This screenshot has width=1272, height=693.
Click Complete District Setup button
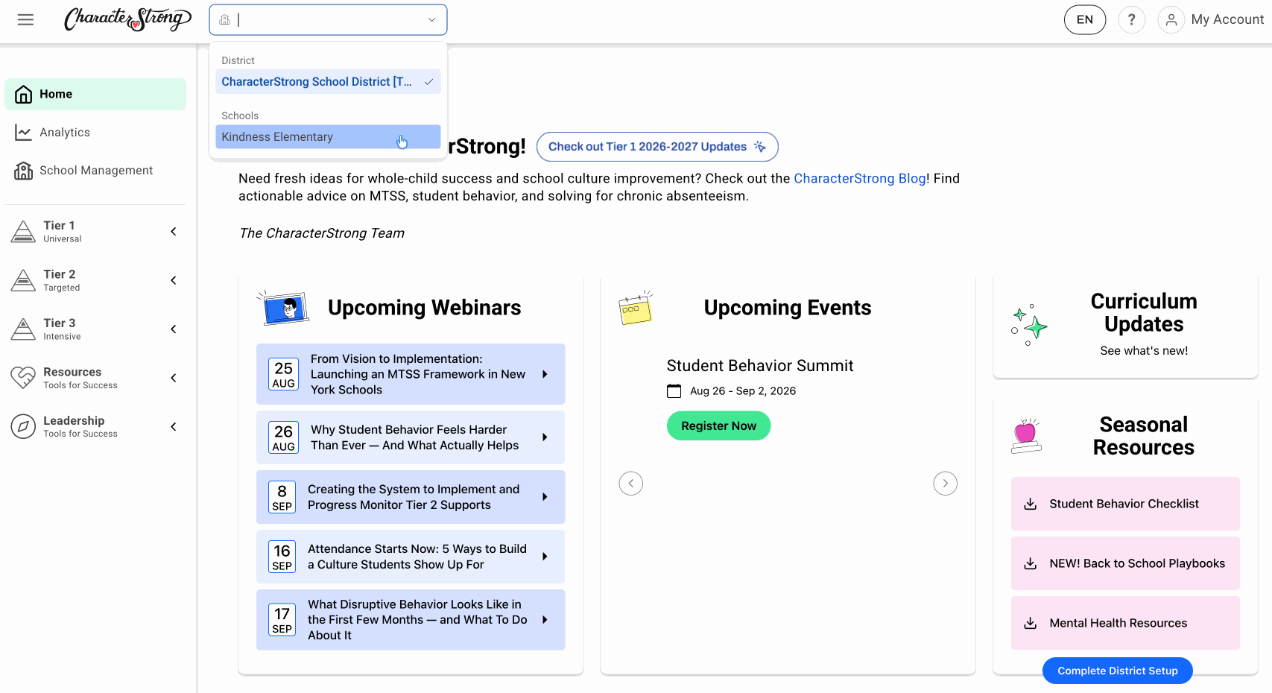pyautogui.click(x=1117, y=671)
